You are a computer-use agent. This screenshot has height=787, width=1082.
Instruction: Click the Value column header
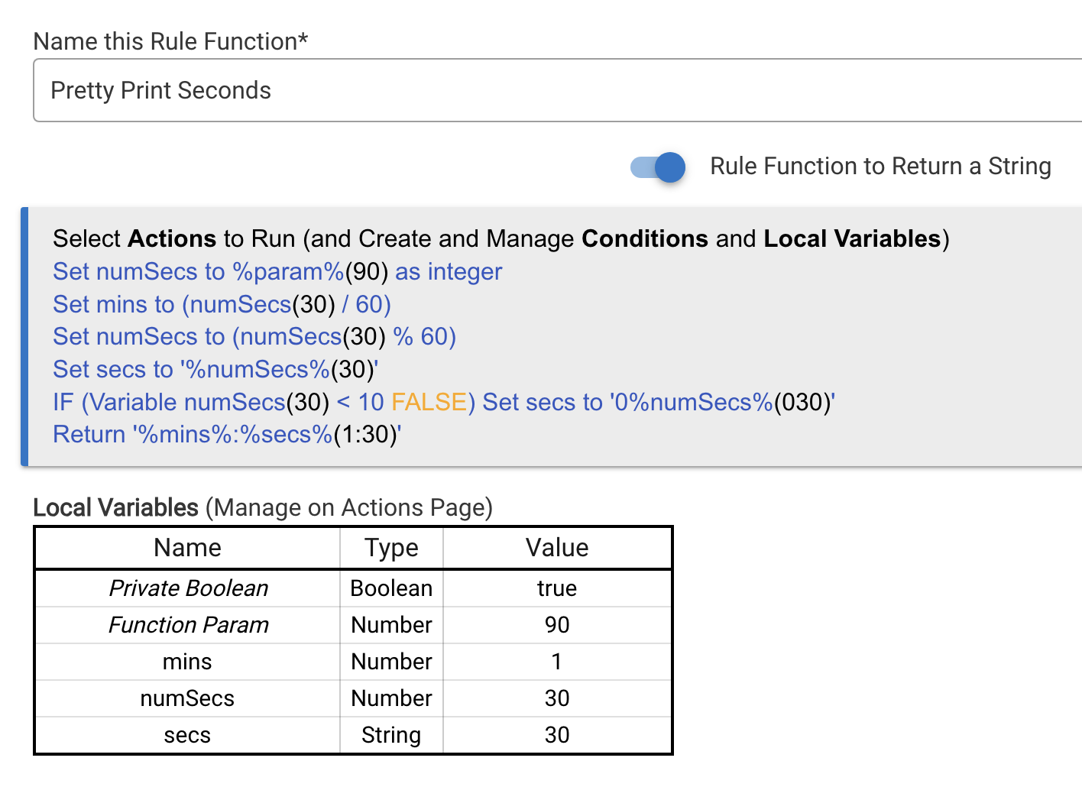point(557,548)
